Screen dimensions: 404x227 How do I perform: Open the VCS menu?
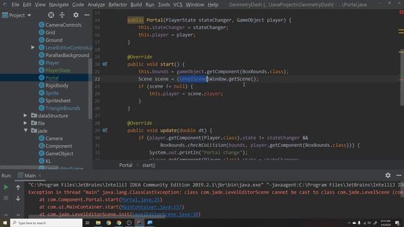tap(177, 4)
